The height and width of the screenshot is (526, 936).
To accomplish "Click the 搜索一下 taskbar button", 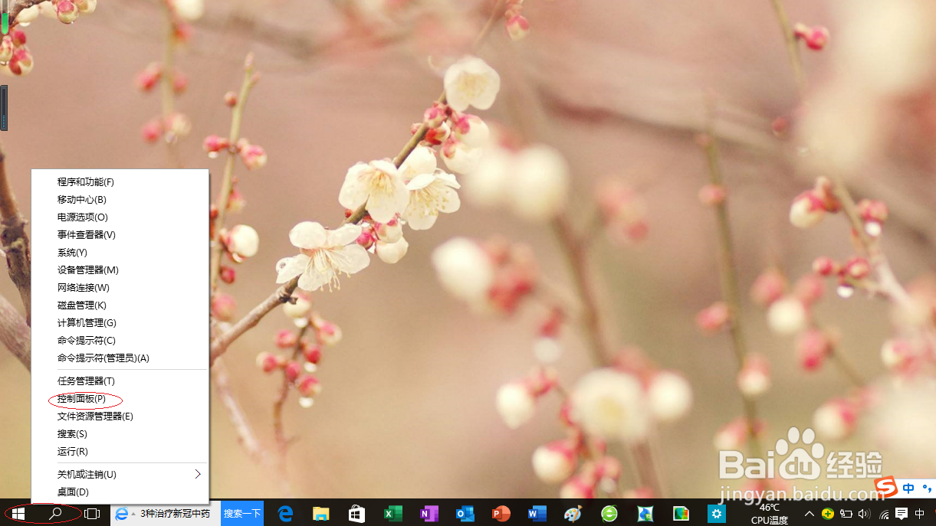I will (x=242, y=514).
